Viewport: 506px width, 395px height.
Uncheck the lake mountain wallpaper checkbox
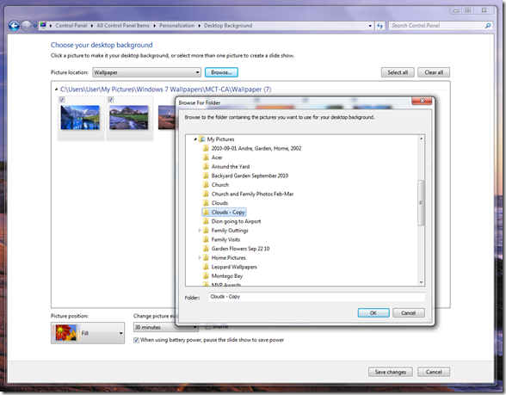point(62,100)
